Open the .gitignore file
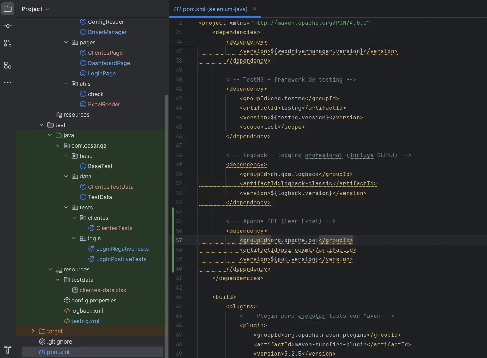This screenshot has height=358, width=487. click(x=59, y=341)
